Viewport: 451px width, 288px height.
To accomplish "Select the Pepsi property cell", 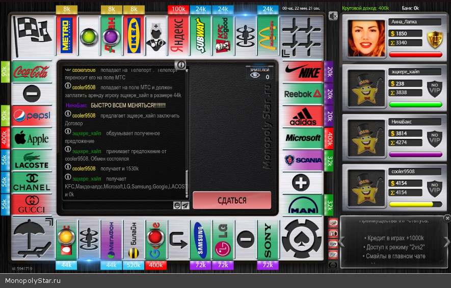I will [32, 116].
